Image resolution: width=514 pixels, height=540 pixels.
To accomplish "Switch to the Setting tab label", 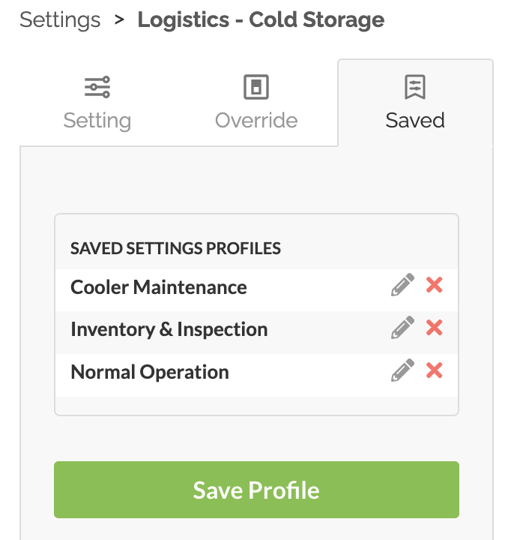I will pyautogui.click(x=97, y=121).
